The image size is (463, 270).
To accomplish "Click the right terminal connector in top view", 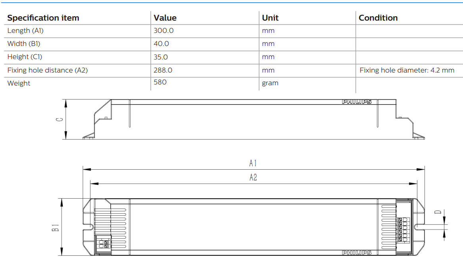I will click(x=403, y=230).
